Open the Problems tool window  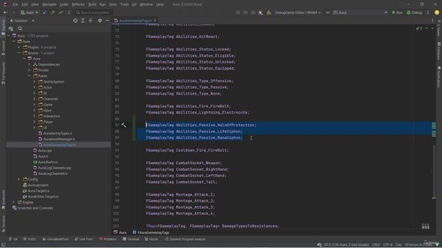click(108, 239)
